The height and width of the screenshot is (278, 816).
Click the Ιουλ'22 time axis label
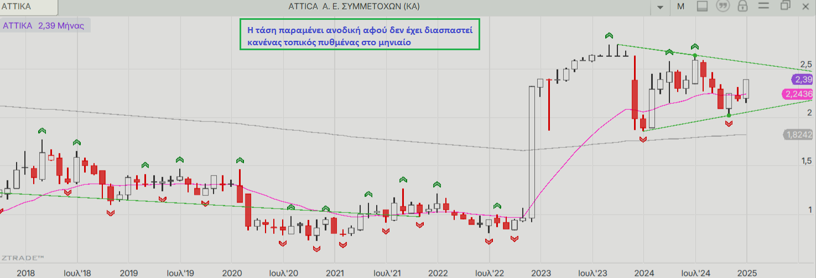(x=490, y=273)
